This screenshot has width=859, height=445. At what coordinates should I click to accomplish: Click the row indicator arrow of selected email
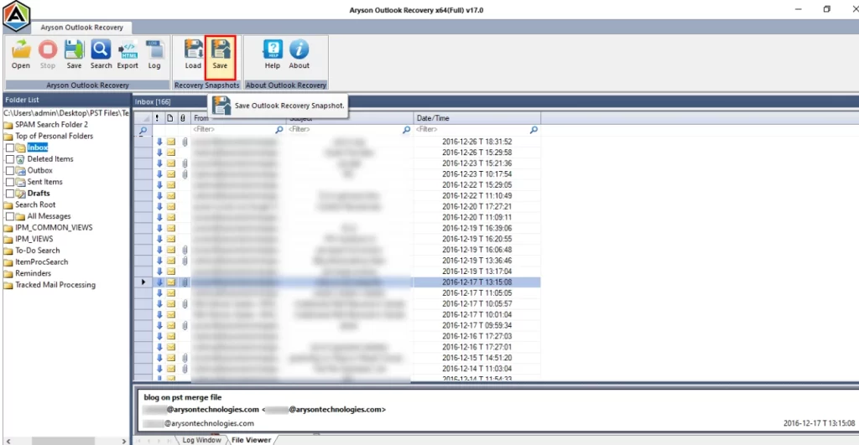[143, 282]
